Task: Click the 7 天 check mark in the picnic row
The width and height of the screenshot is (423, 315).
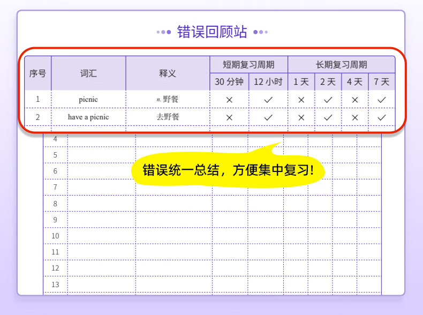Action: [381, 100]
